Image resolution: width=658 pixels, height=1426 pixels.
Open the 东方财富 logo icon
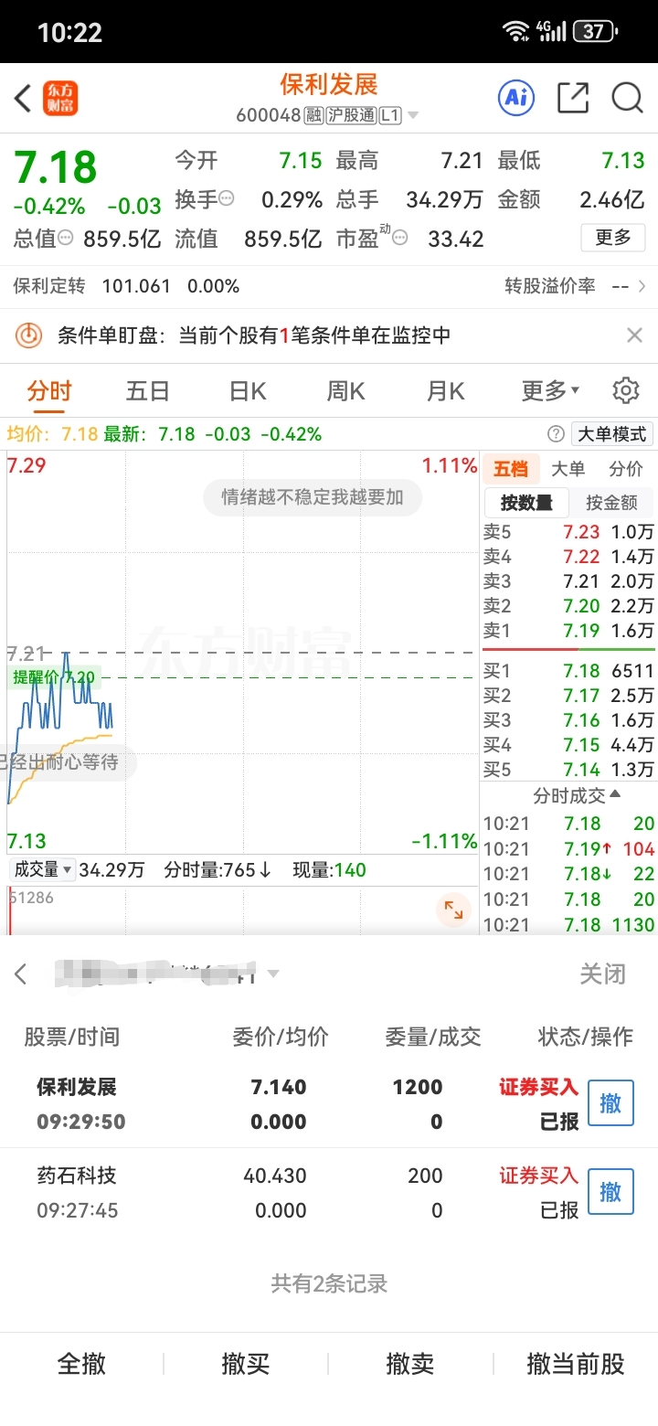click(61, 98)
